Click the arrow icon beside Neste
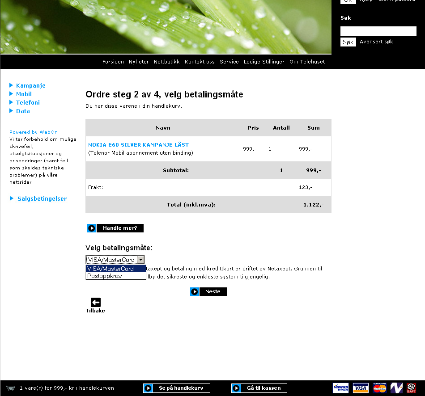 tap(195, 292)
